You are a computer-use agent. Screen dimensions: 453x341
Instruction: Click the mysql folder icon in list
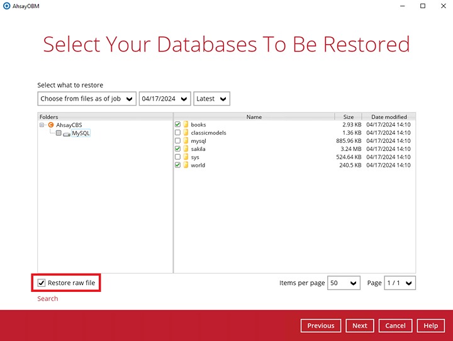pos(186,141)
